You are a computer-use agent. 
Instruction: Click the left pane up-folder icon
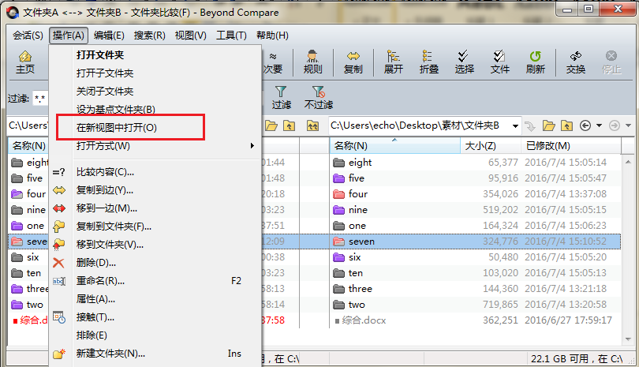289,125
